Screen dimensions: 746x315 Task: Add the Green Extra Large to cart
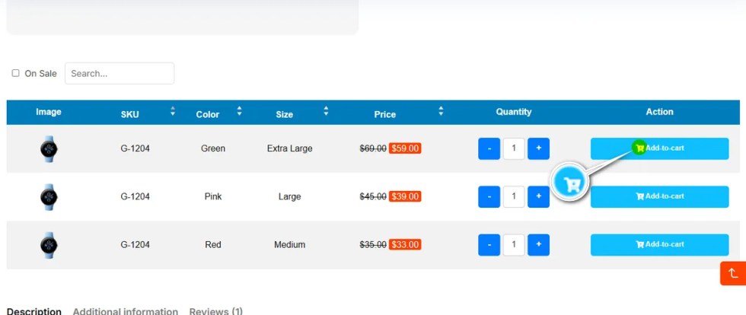tap(659, 148)
